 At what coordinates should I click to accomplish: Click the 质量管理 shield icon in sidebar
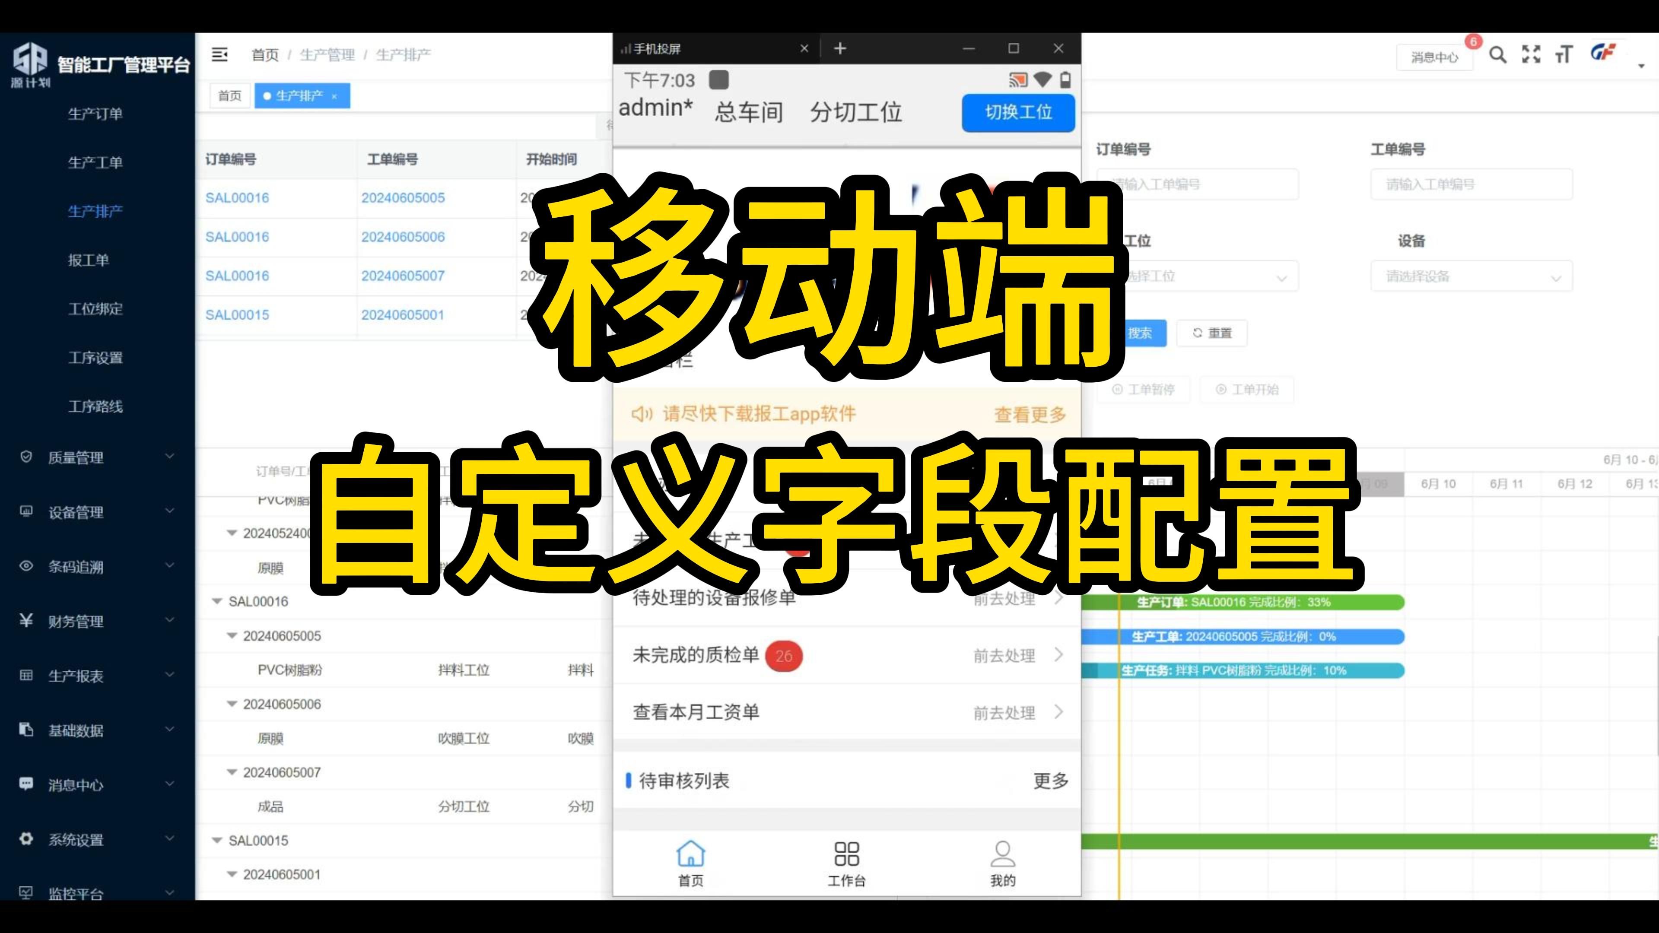point(26,457)
